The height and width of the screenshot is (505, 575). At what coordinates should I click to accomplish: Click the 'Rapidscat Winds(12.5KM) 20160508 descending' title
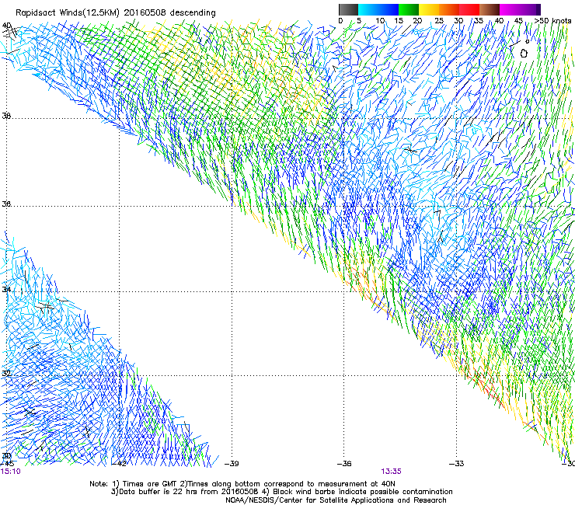click(116, 13)
